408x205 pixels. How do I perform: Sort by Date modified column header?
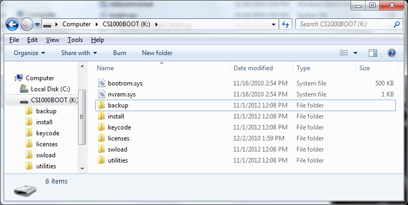tap(253, 68)
